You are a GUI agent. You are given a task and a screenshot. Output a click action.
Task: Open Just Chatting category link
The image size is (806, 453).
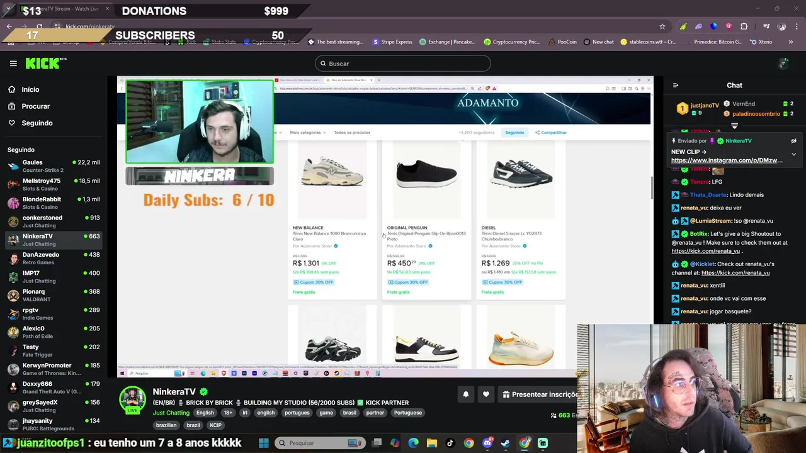[171, 413]
